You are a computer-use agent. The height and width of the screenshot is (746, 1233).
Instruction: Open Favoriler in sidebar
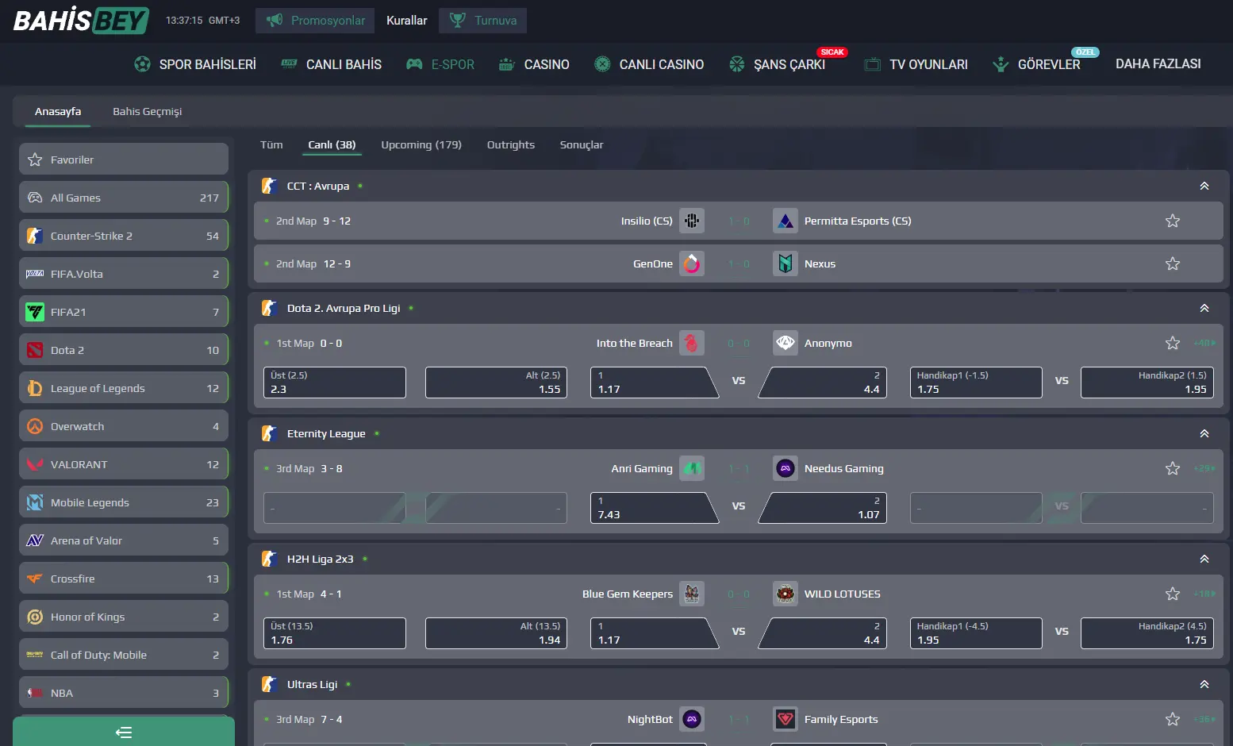[x=124, y=160]
